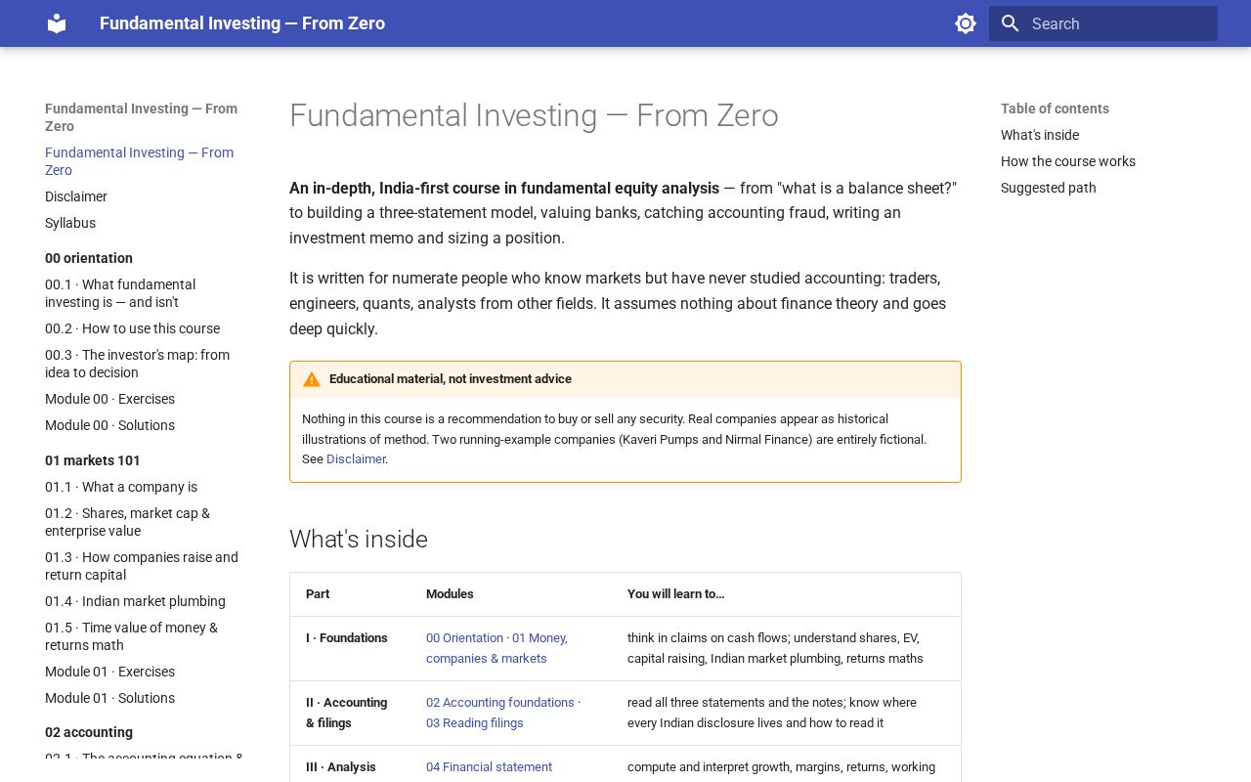Open '04 Financial statement' table link
The width and height of the screenshot is (1251, 782).
tap(489, 767)
